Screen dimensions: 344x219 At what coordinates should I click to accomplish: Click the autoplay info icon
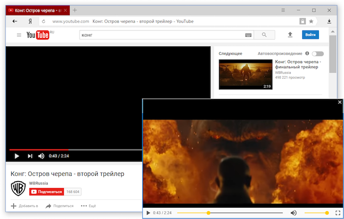307,53
